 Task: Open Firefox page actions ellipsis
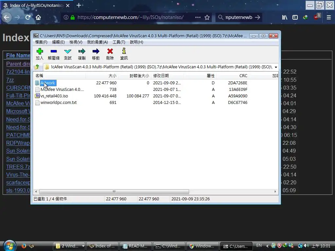[x=198, y=17]
